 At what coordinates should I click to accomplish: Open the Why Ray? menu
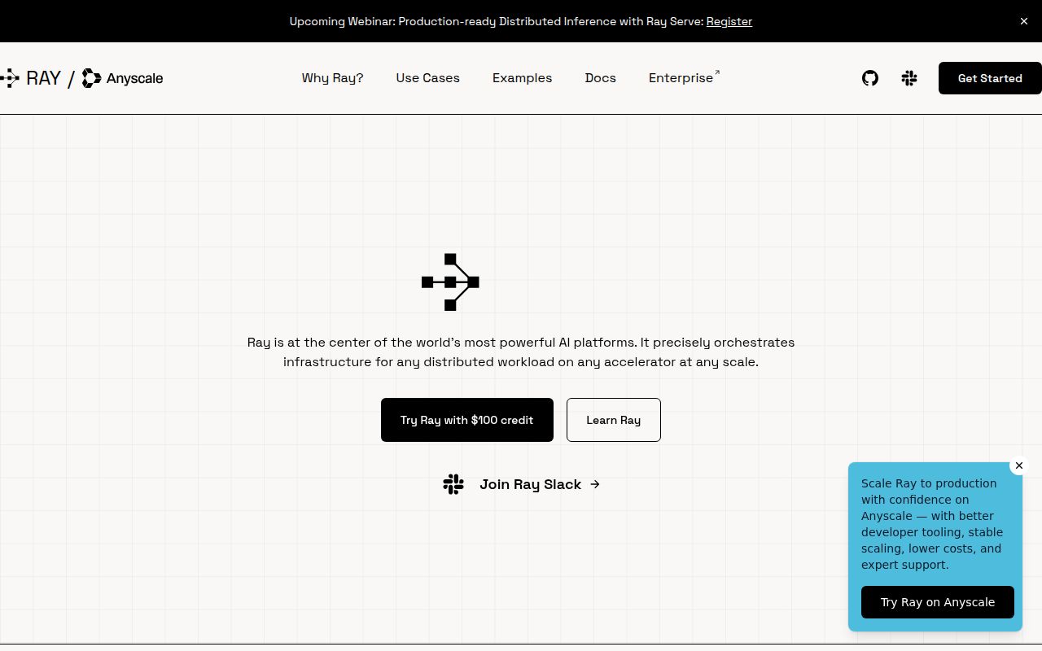[332, 78]
